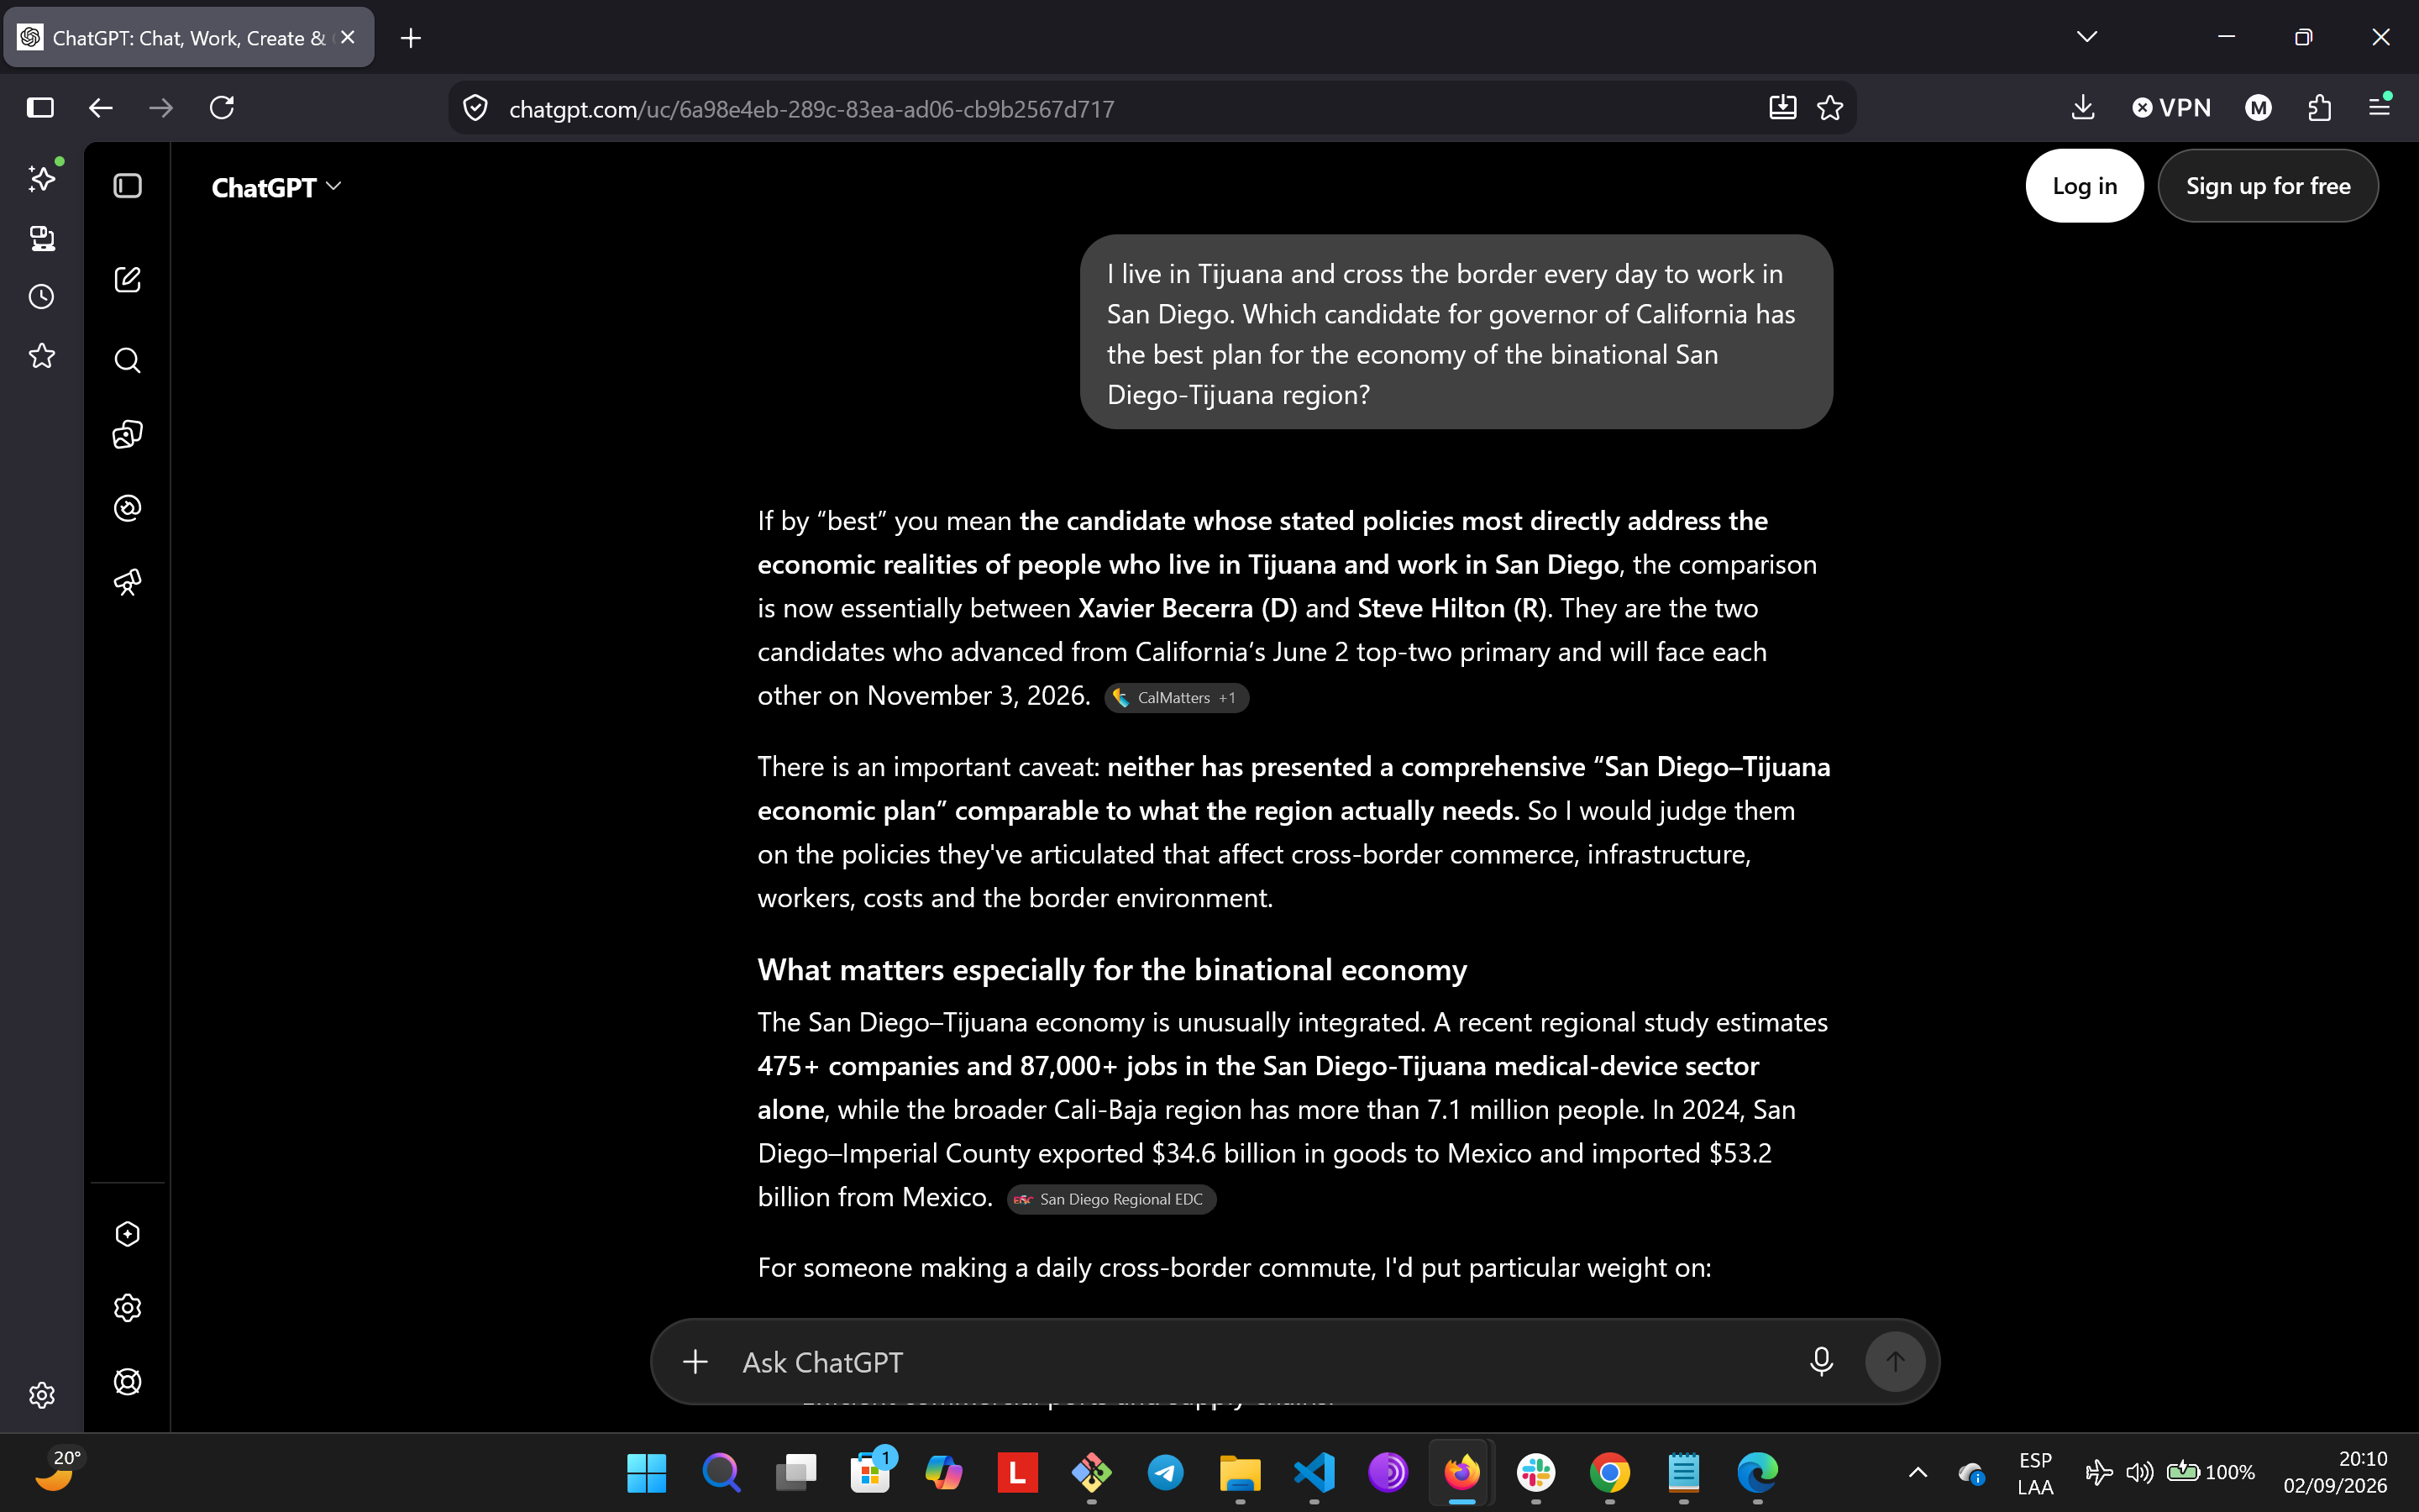Click the hexagon icon in ChatGPT sidebar
This screenshot has height=1512, width=2419.
(128, 1234)
